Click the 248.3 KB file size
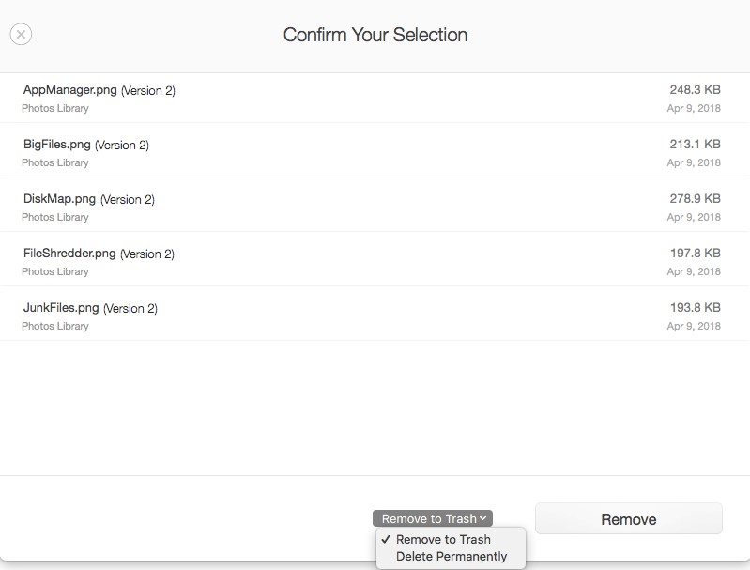The image size is (750, 570). click(x=695, y=90)
